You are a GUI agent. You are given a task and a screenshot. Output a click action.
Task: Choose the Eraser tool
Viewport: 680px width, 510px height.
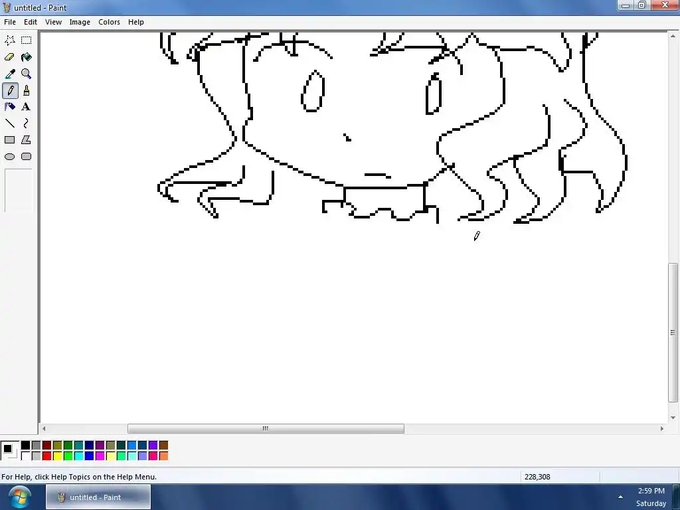(10, 57)
